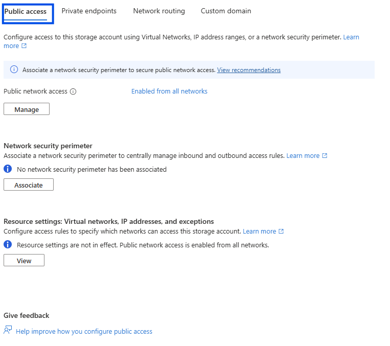Click external link icon in perimeter description

(325, 155)
